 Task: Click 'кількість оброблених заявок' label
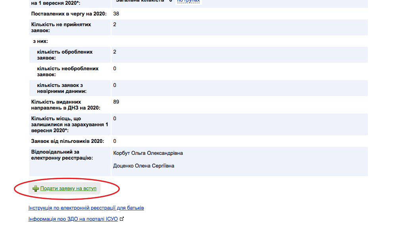pyautogui.click(x=65, y=55)
